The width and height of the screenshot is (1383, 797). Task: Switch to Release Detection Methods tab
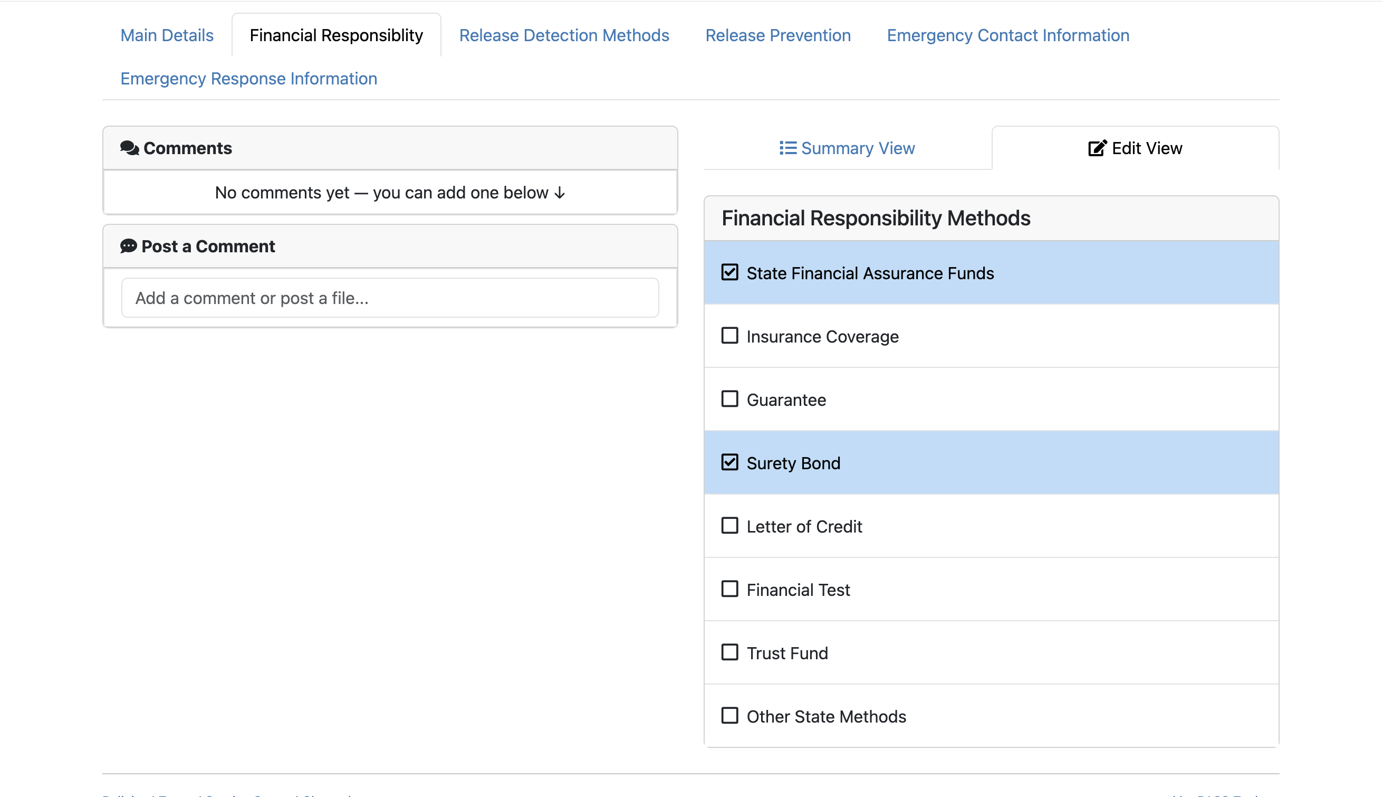click(x=564, y=35)
